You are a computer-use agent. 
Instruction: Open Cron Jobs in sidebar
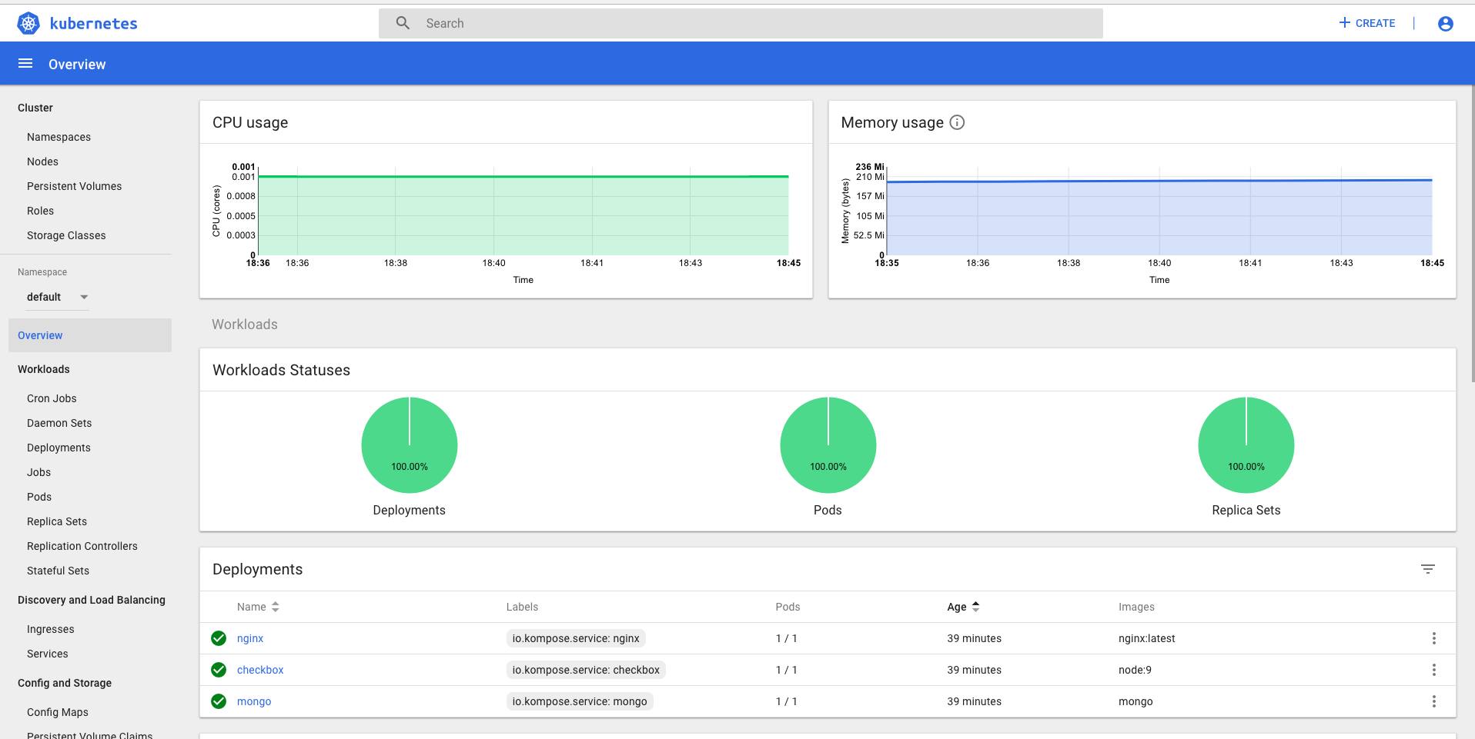(52, 398)
